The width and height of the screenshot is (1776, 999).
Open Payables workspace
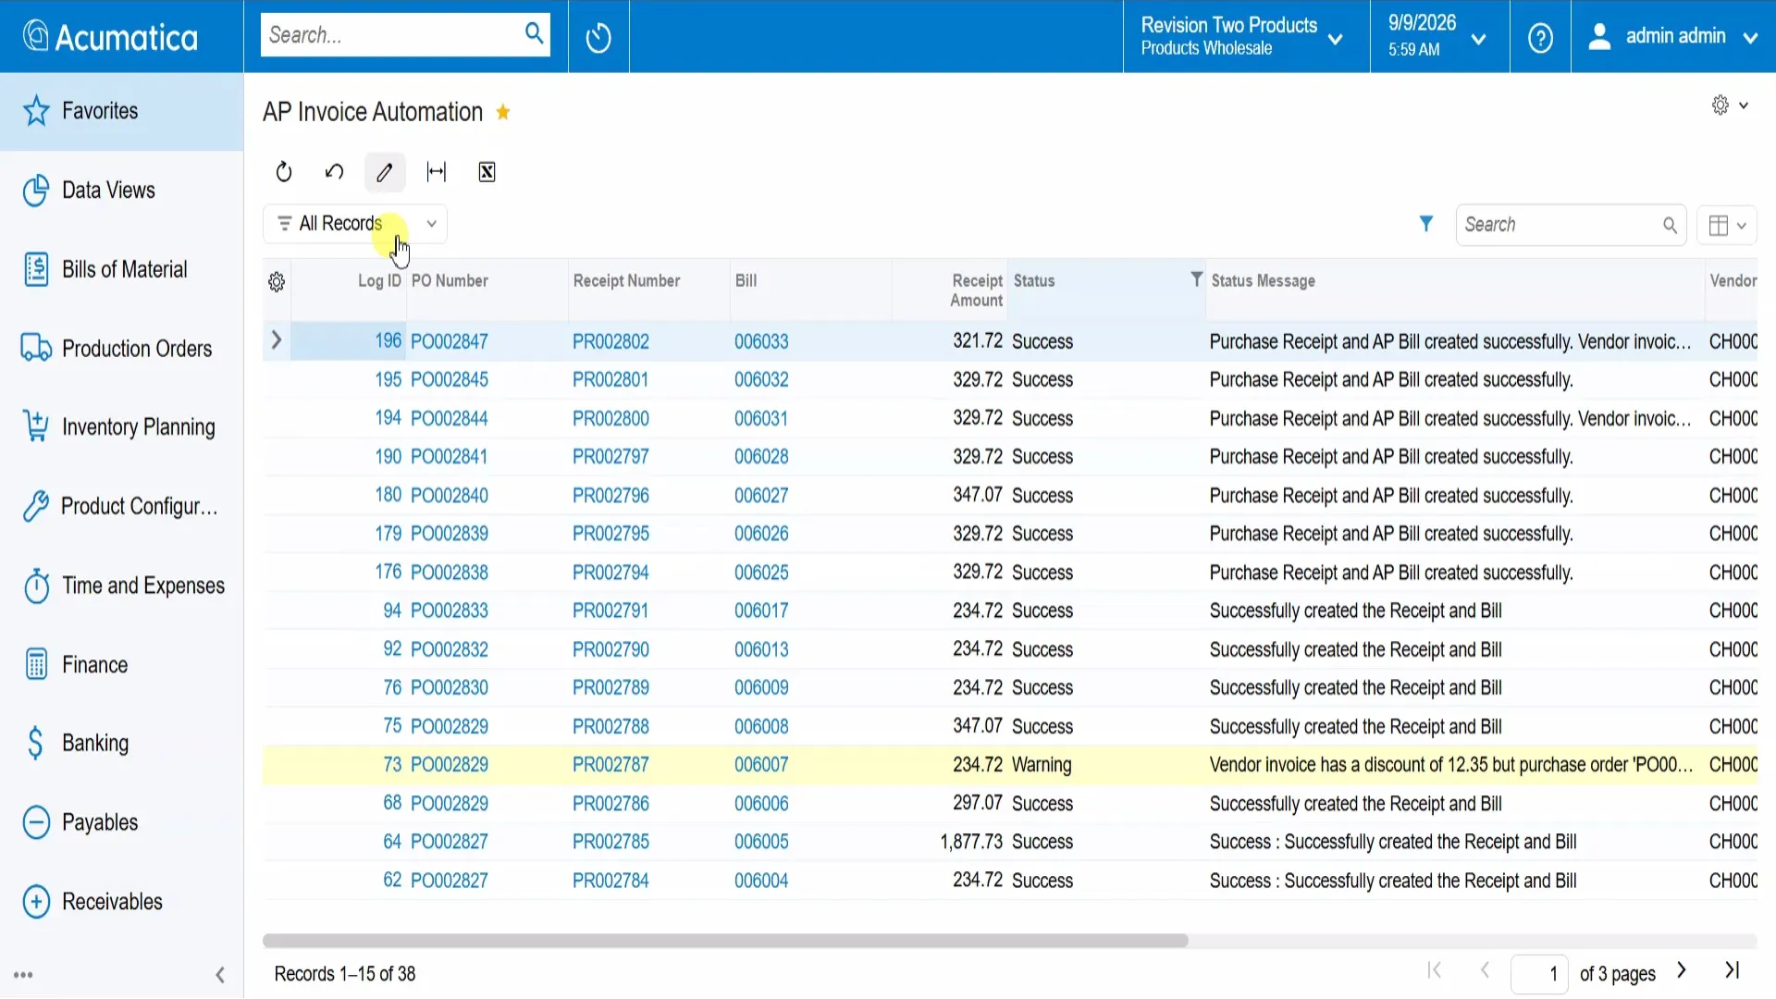point(121,823)
